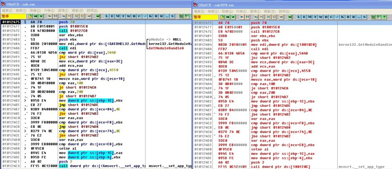Trace into icon in calc.exe window

pos(77,16)
